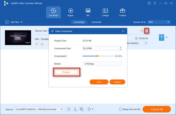This screenshot has height=115, width=176.
Task: Click the 57.03 MB original size value
Action: 87,41
